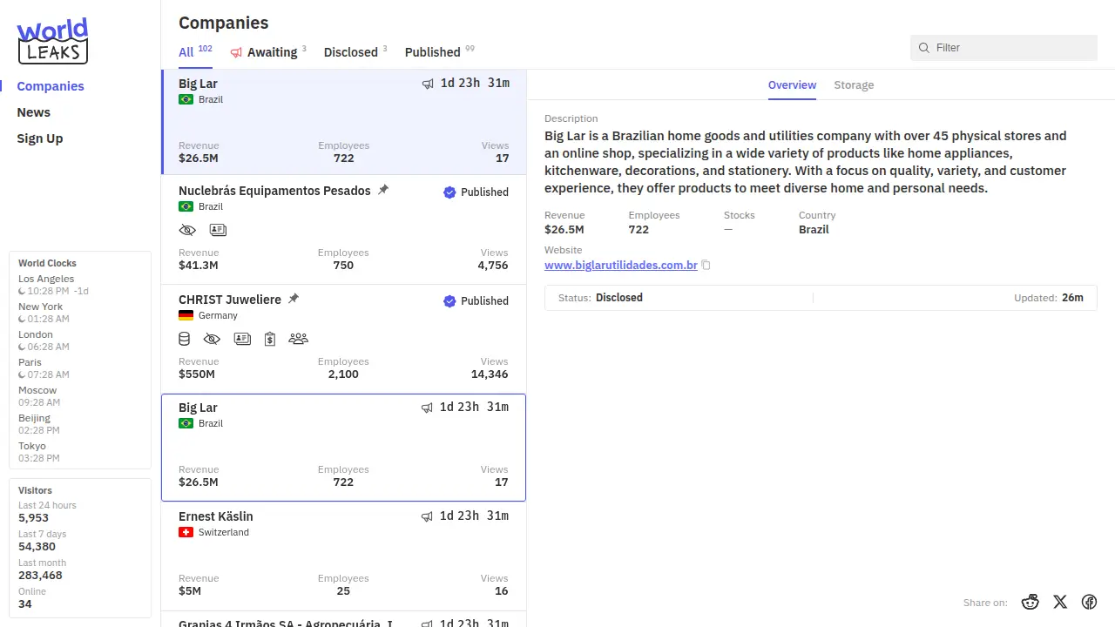Image resolution: width=1115 pixels, height=627 pixels.
Task: Click the crossed-eye icon on CHRIST Juweliere card
Action: (x=212, y=339)
